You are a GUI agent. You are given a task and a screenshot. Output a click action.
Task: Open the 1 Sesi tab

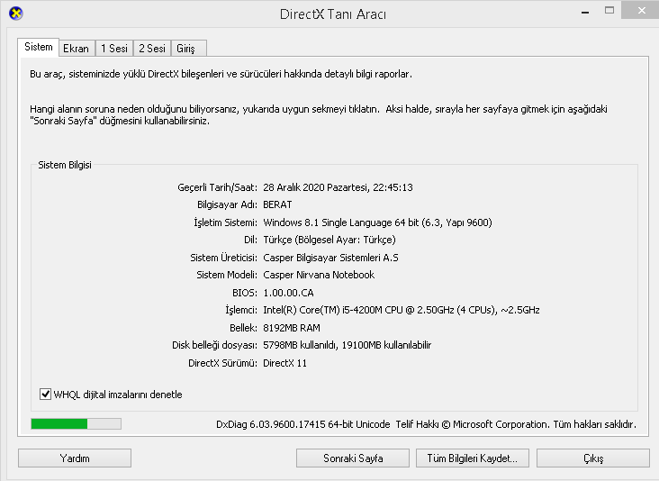tap(114, 49)
